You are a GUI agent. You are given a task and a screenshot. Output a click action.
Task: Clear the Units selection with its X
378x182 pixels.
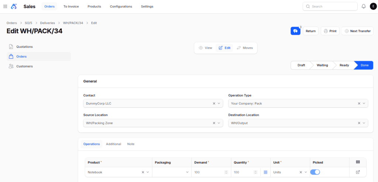(300, 172)
